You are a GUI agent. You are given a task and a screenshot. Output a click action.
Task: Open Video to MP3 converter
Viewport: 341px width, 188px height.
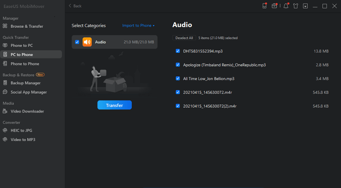click(23, 140)
